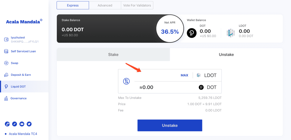The height and width of the screenshot is (140, 291).
Task: Click the account address 5HKMPQ......zFYLQ1
Action: tap(25, 41)
